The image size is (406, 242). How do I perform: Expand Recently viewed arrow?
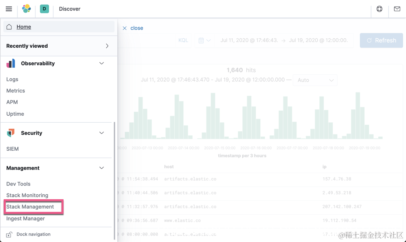(x=107, y=46)
